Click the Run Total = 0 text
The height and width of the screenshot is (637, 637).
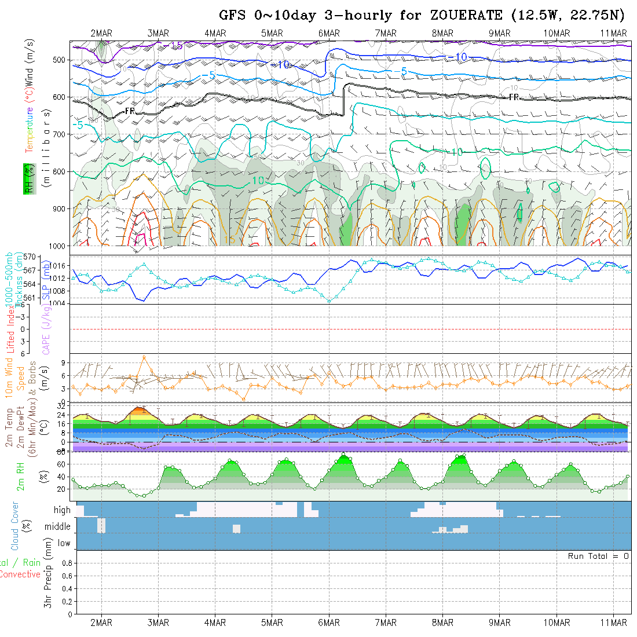click(x=598, y=556)
